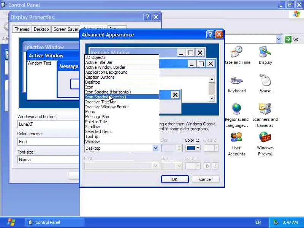
Task: Click the item Size spinner field
Action: click(172, 148)
